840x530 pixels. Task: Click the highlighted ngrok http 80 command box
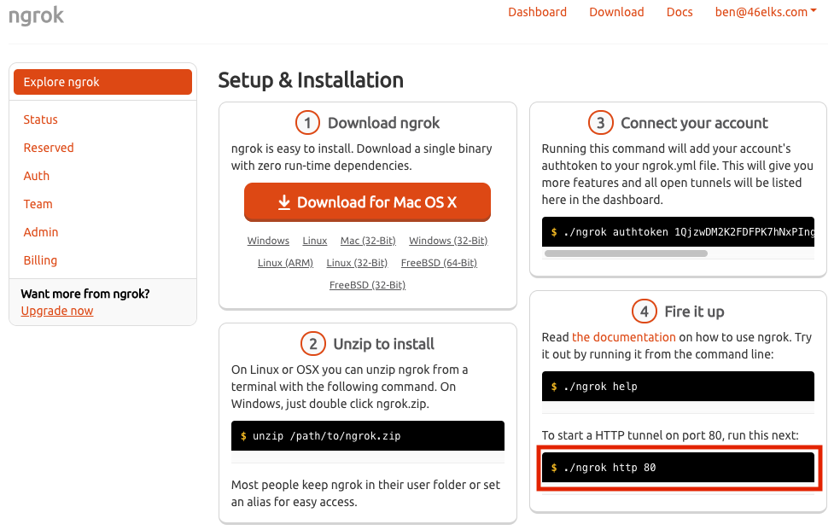point(679,468)
